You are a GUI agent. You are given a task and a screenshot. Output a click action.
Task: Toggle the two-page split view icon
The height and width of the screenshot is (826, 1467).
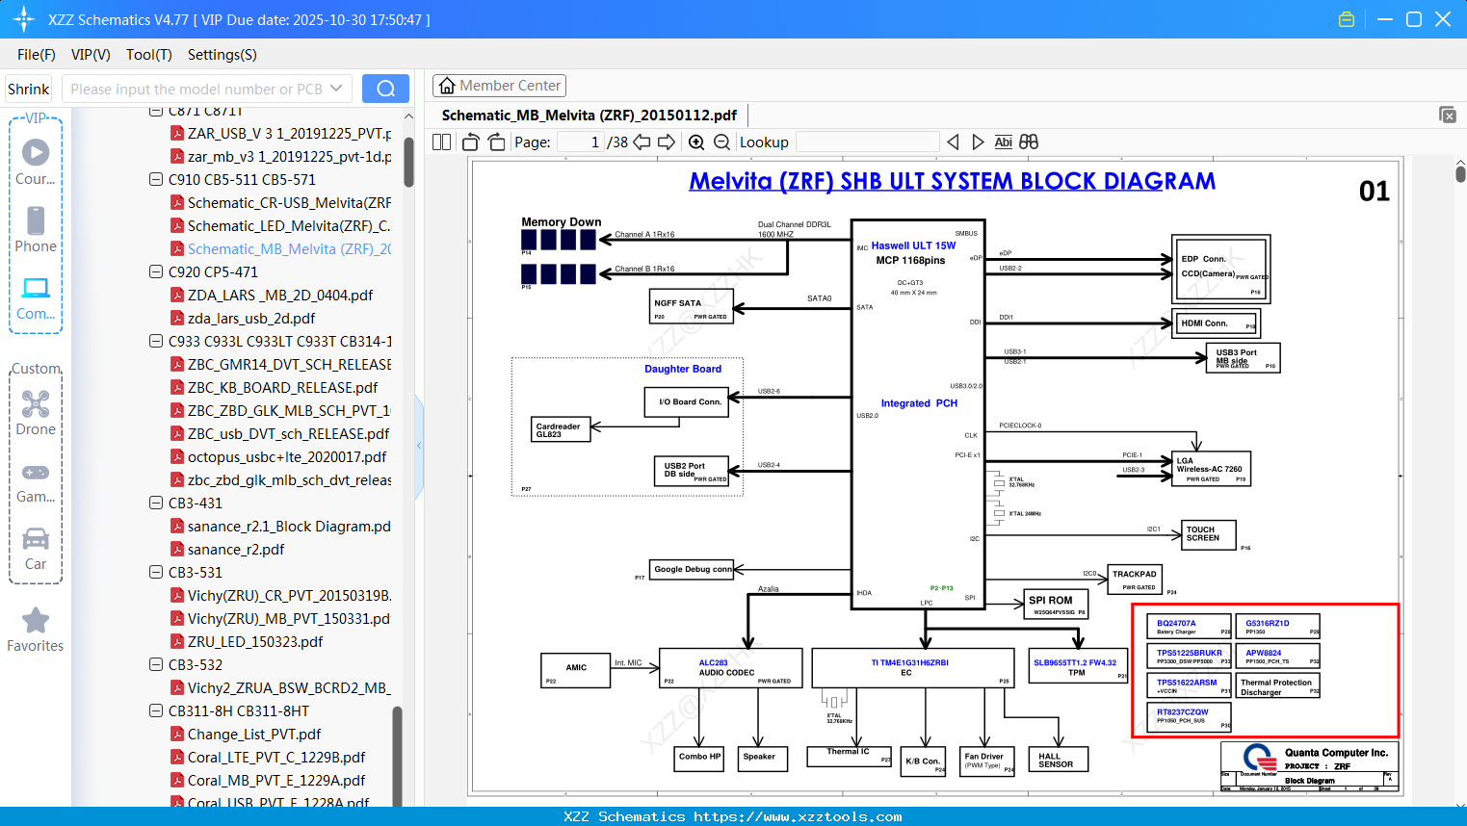442,142
